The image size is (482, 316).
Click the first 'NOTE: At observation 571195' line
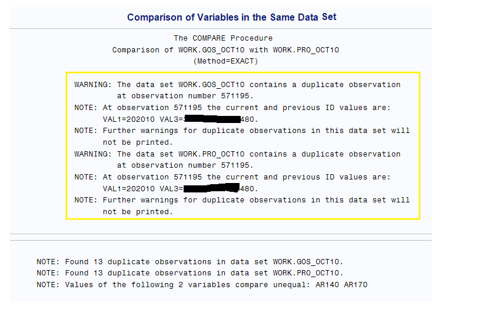[x=232, y=108]
